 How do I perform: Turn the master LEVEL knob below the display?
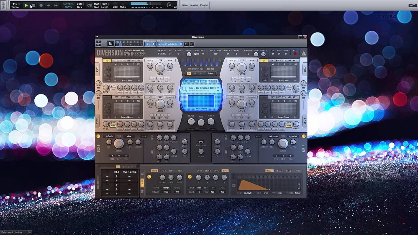[191, 122]
